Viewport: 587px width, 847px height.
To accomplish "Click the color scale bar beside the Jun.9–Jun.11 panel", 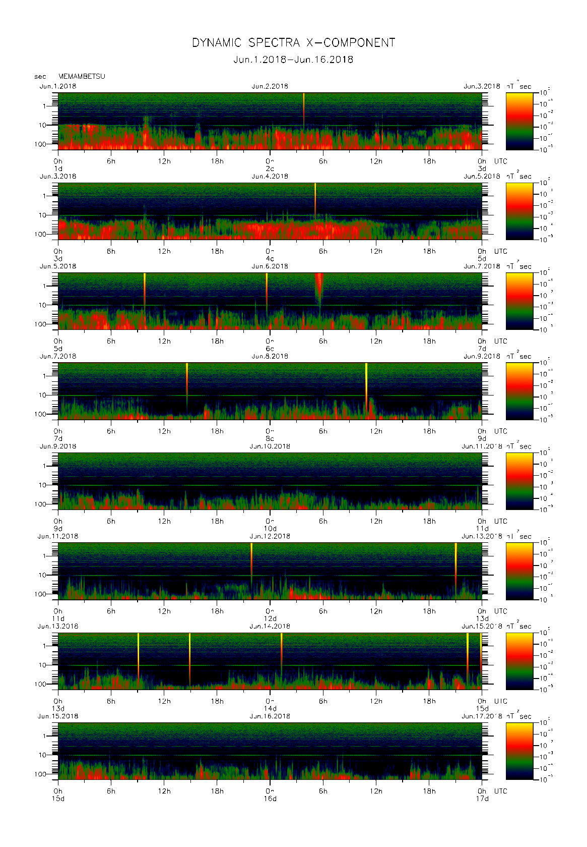I will (x=519, y=481).
